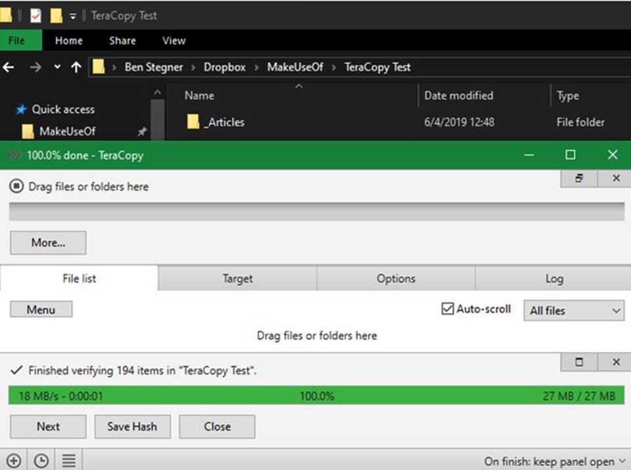
Task: Click the More... button
Action: tap(48, 243)
